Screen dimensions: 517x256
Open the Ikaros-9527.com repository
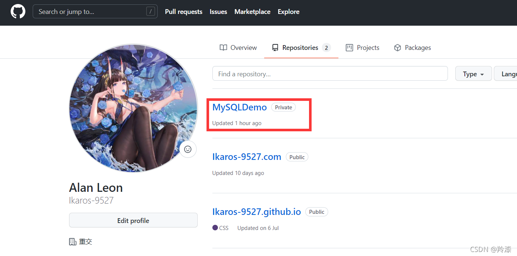(247, 157)
